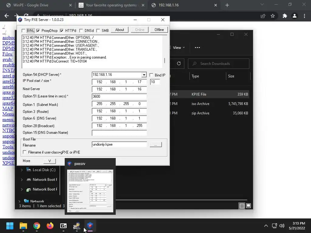Viewport: 311px width, 233px height.
Task: Switch to large icons view in Explorer
Action: coord(248,206)
